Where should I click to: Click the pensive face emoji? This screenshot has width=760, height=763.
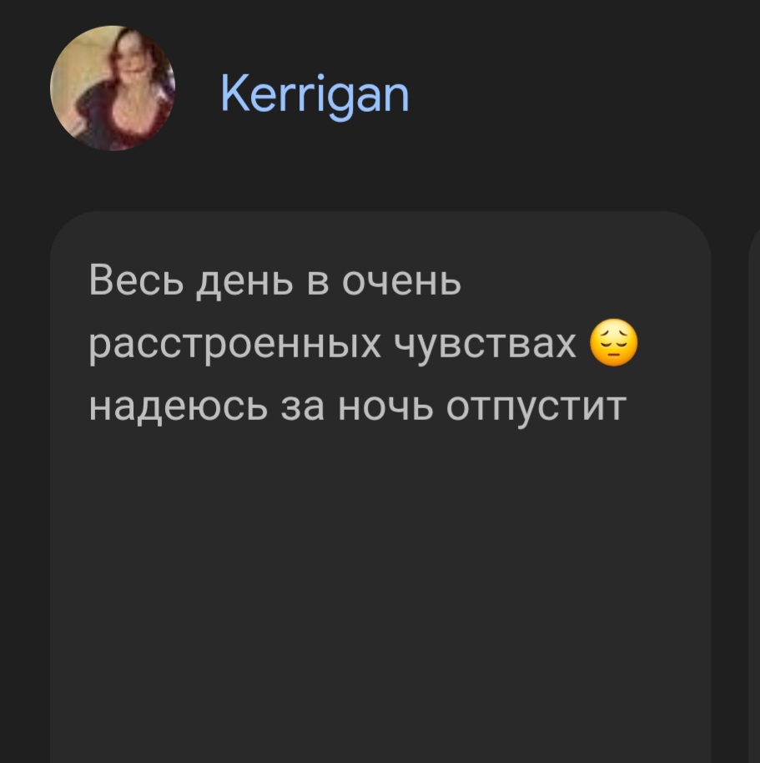click(x=614, y=342)
